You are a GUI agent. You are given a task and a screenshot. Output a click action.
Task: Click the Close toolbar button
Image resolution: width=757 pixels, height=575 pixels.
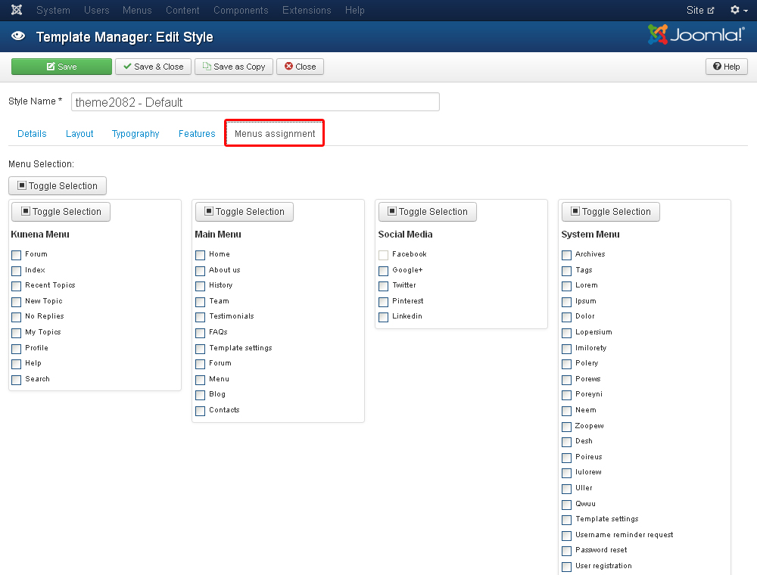click(x=301, y=67)
